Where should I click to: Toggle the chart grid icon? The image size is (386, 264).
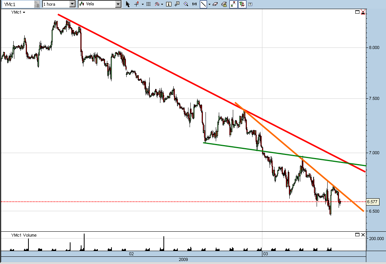point(148,4)
